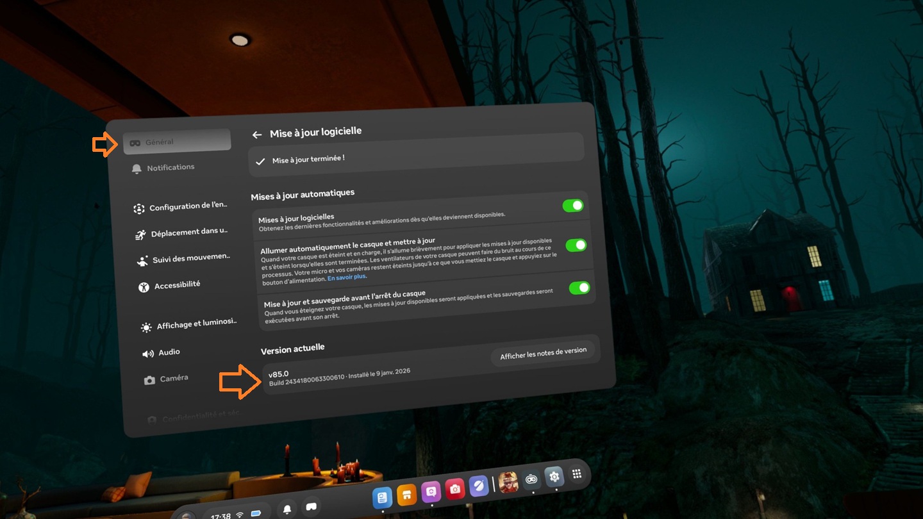Open the app library grid in the dock

coord(576,473)
